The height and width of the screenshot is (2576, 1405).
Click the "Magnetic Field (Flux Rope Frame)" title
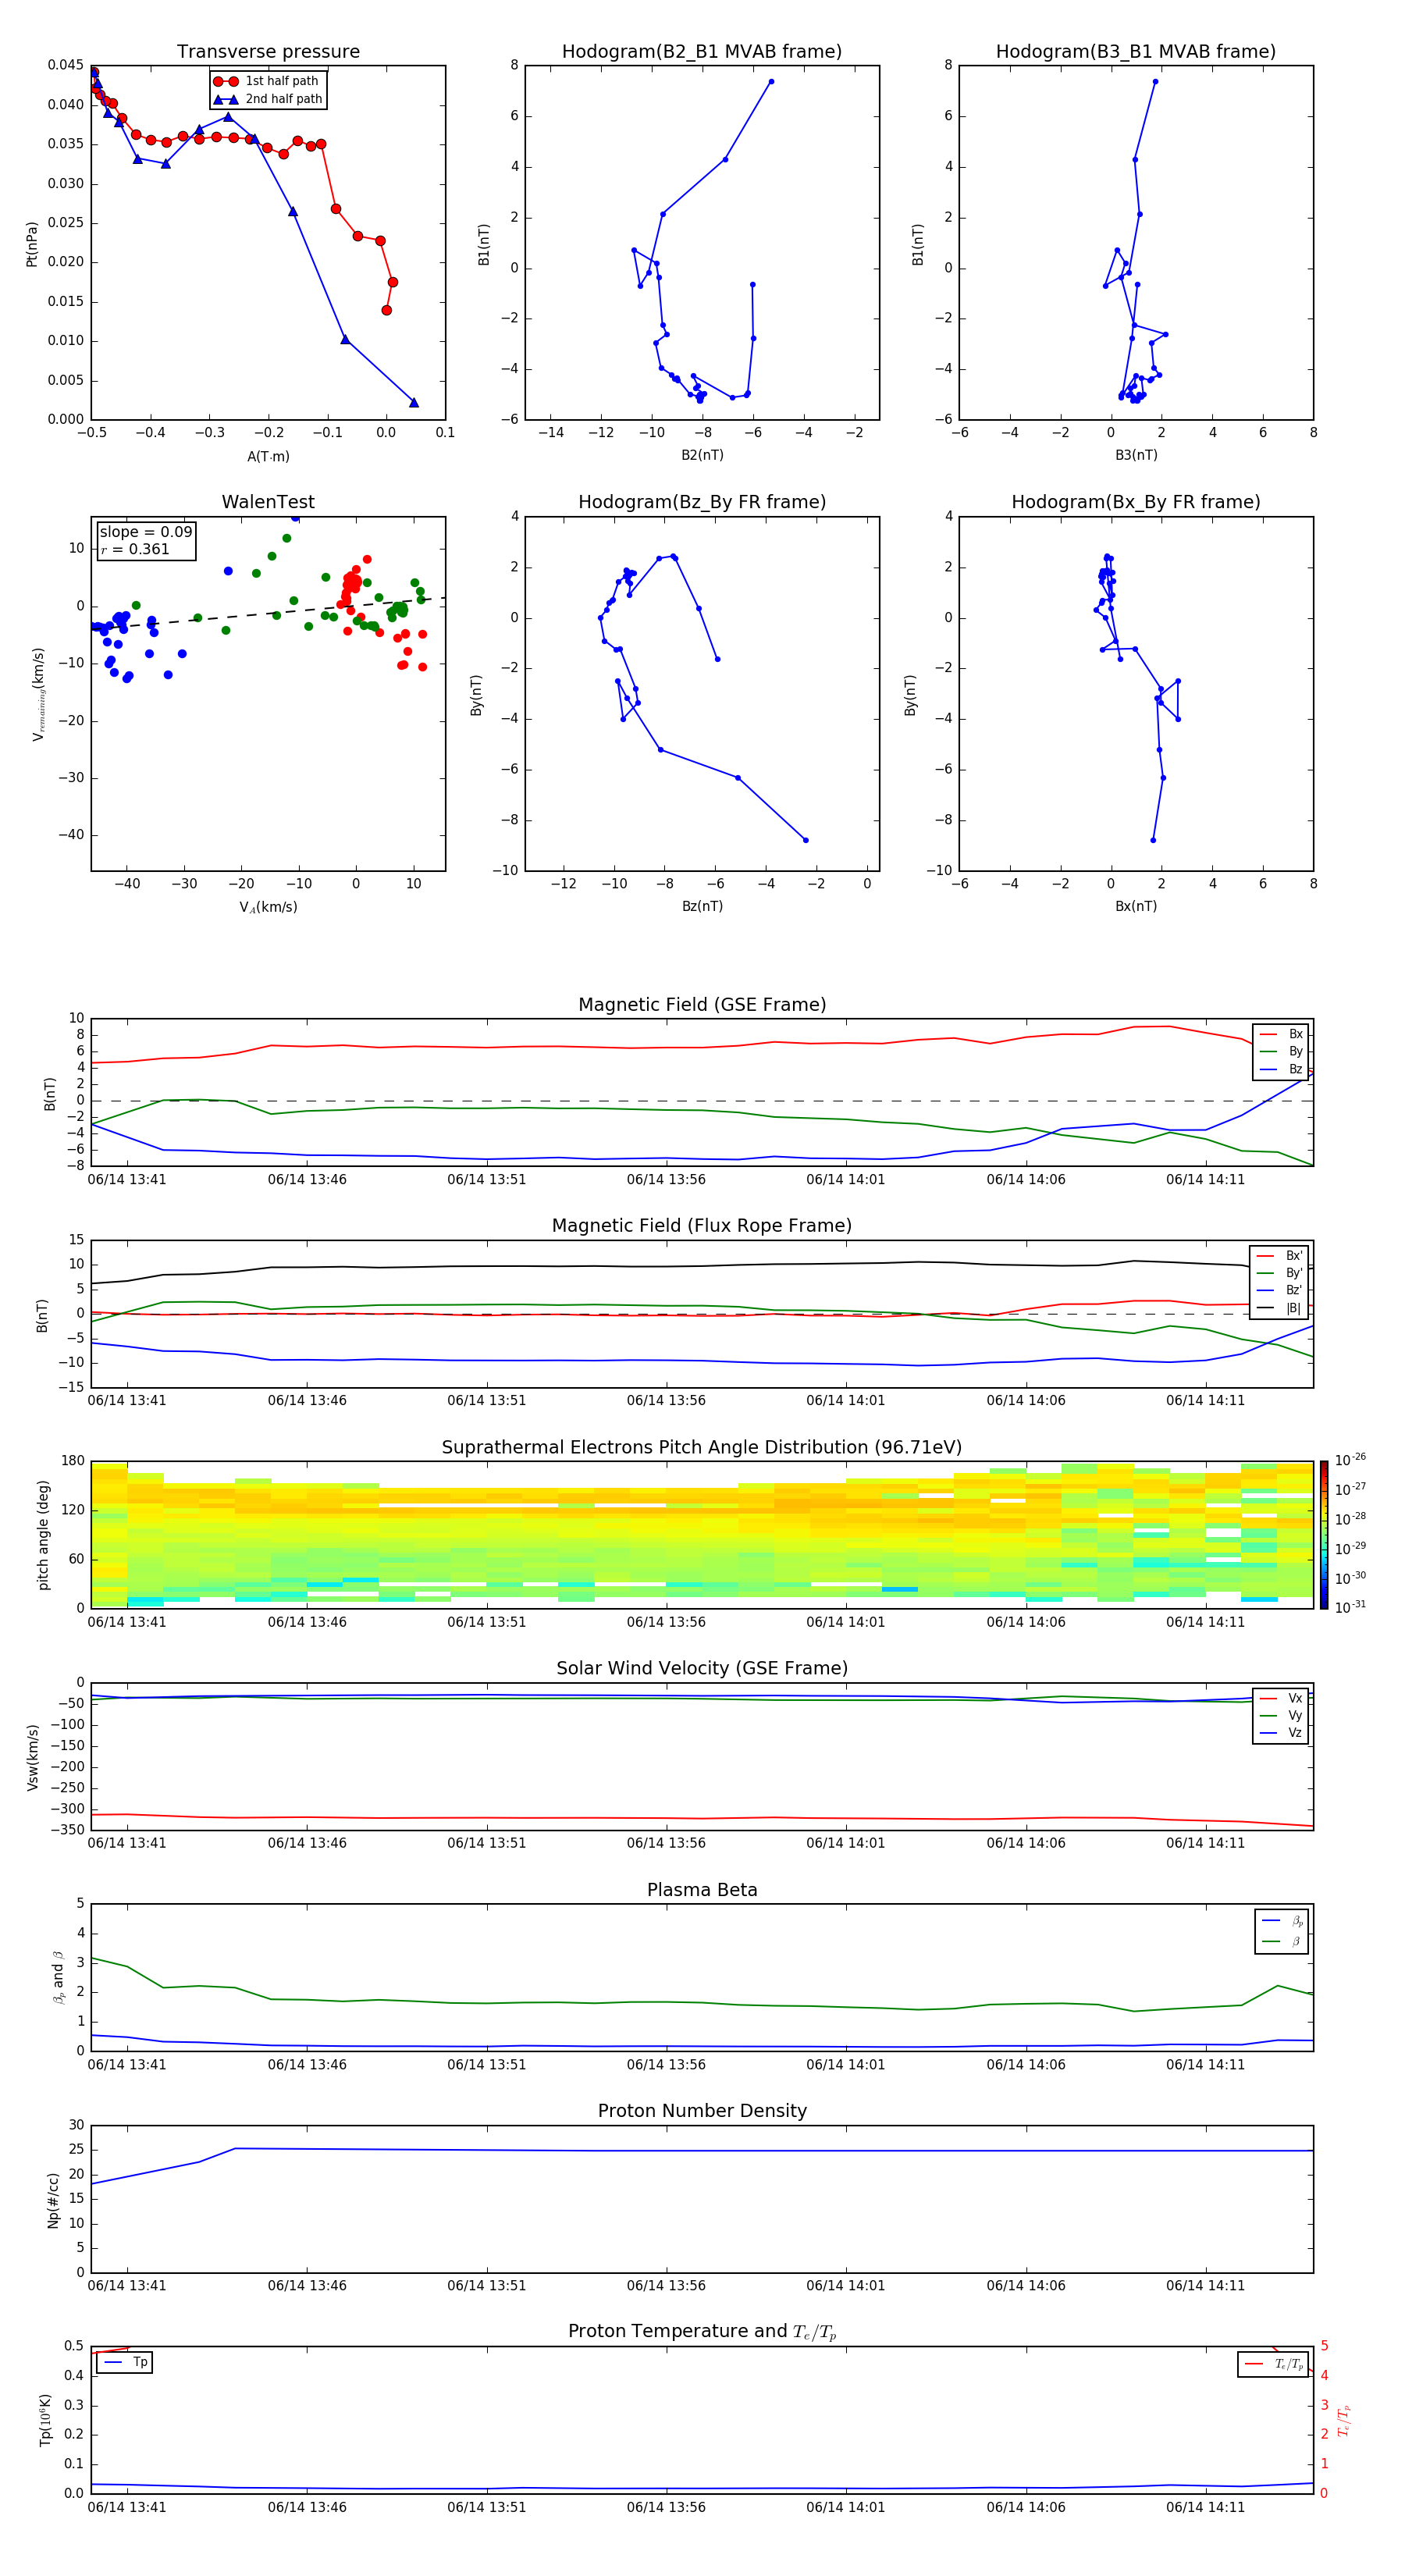point(702,1226)
